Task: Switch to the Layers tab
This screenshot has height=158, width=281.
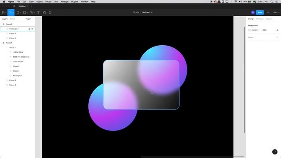Action: click(5, 19)
